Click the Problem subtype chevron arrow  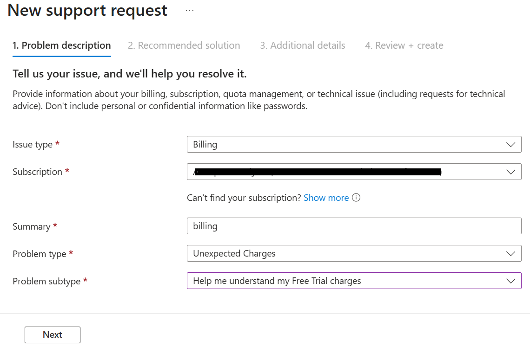pos(510,281)
